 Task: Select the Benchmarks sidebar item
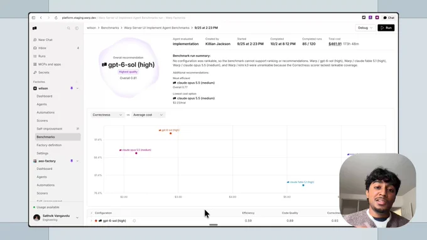coord(58,137)
